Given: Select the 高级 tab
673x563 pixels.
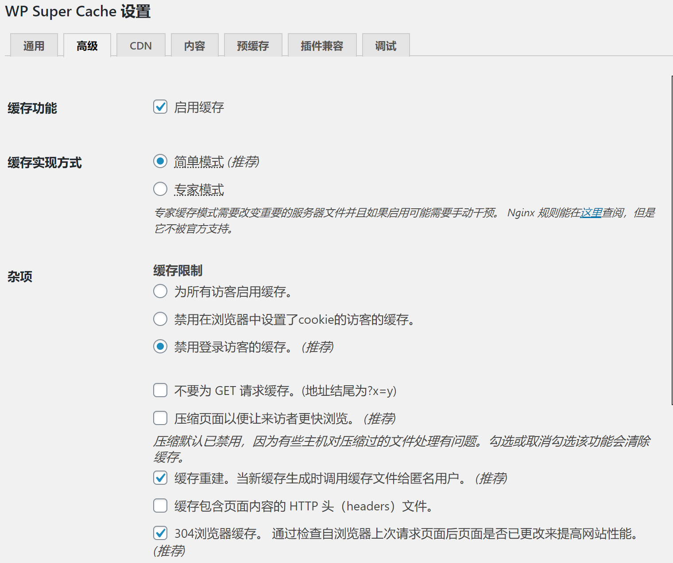Looking at the screenshot, I should [x=87, y=46].
